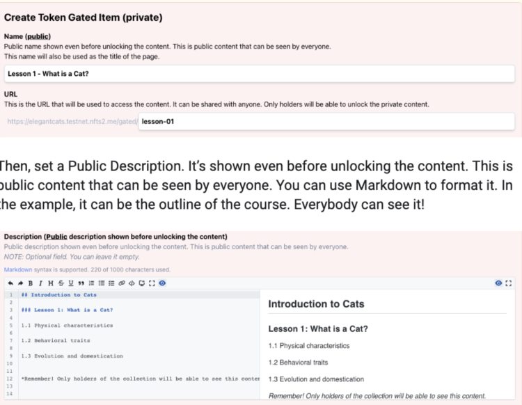The height and width of the screenshot is (405, 522).
Task: Insert a checklist task list
Action: (x=111, y=283)
